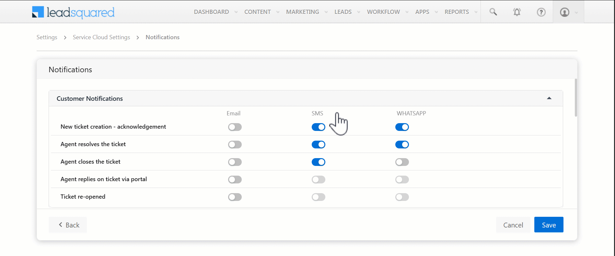
Task: Collapse the Customer Notifications section arrow
Action: pos(549,98)
